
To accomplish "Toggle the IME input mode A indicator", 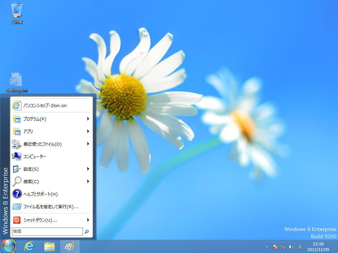I will pyautogui.click(x=300, y=246).
